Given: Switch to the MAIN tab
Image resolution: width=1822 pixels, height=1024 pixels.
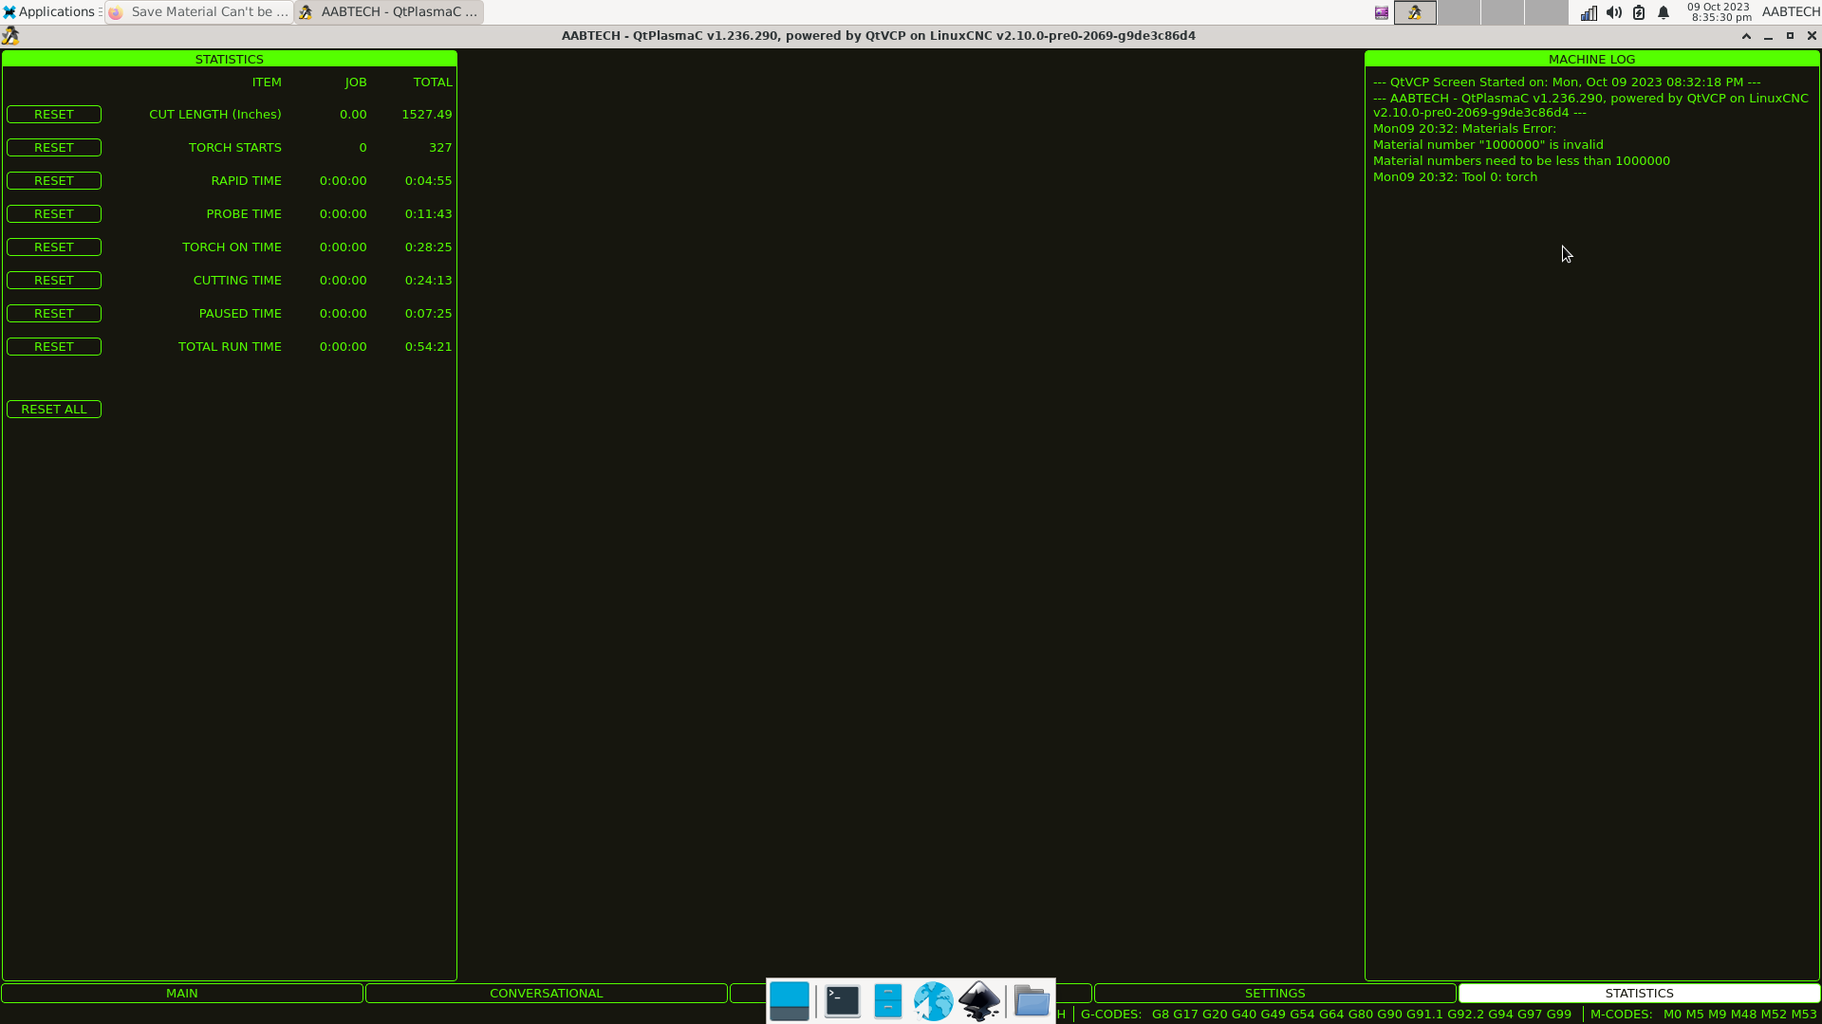Looking at the screenshot, I should pos(182,994).
